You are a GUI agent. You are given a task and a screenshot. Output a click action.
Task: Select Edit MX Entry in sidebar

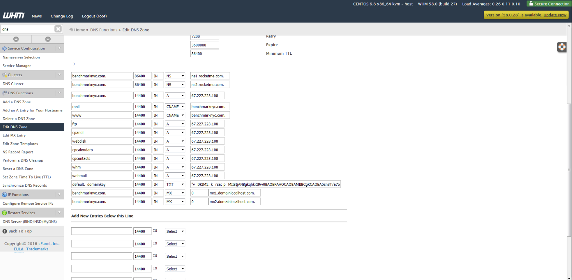[14, 135]
